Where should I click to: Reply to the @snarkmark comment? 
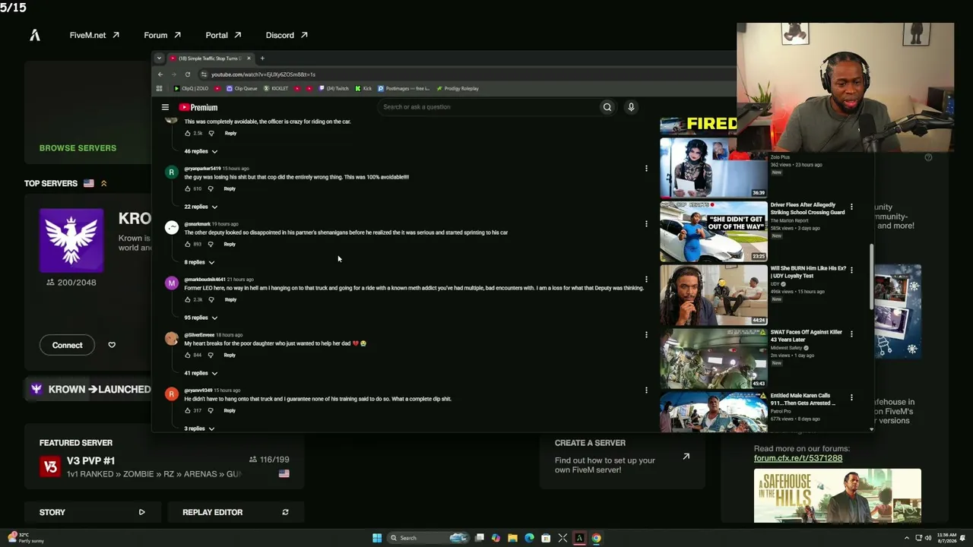pos(230,244)
